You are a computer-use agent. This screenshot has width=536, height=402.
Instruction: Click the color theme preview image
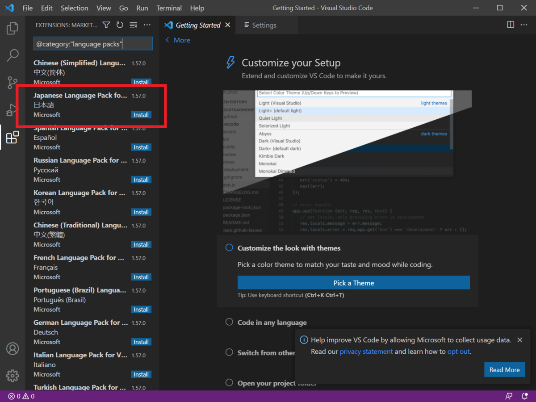click(348, 161)
